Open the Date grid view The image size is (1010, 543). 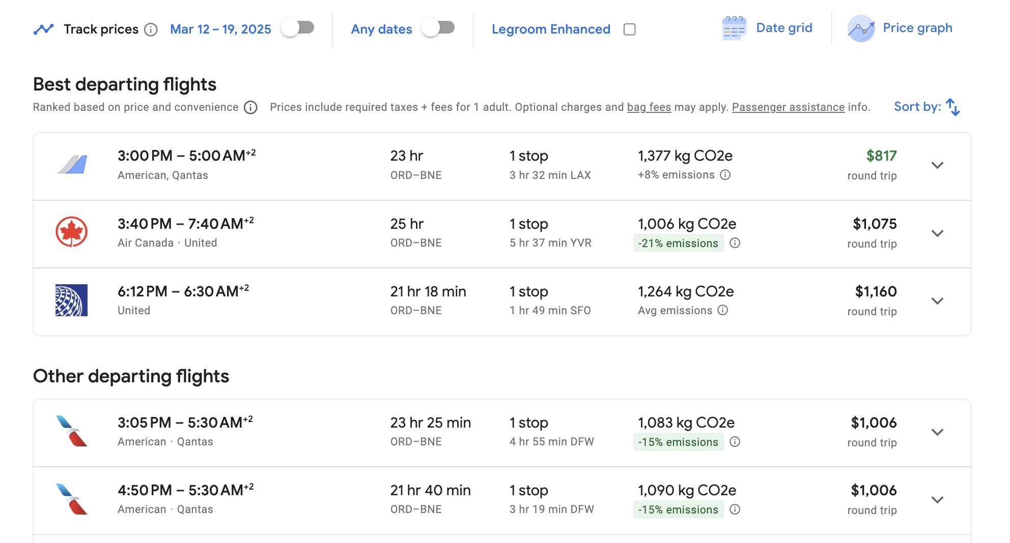pyautogui.click(x=783, y=28)
